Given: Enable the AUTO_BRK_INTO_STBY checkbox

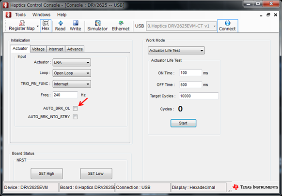Looking at the screenshot, I should point(75,117).
